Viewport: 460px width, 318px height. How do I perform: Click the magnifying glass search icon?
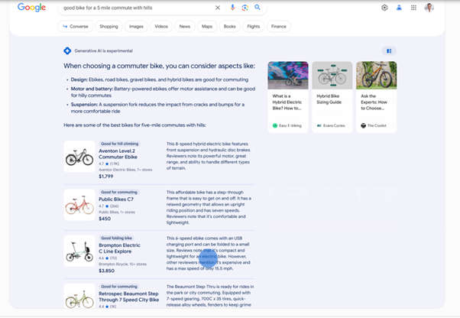click(x=258, y=8)
